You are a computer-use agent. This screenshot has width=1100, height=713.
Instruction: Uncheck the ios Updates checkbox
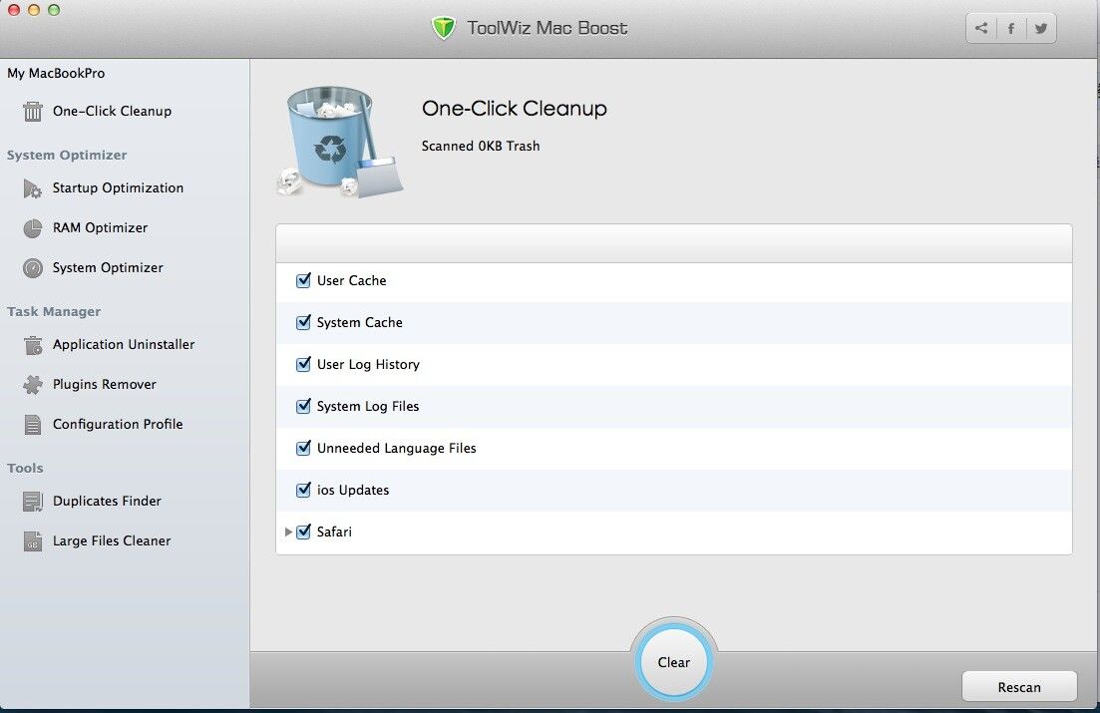click(x=304, y=490)
